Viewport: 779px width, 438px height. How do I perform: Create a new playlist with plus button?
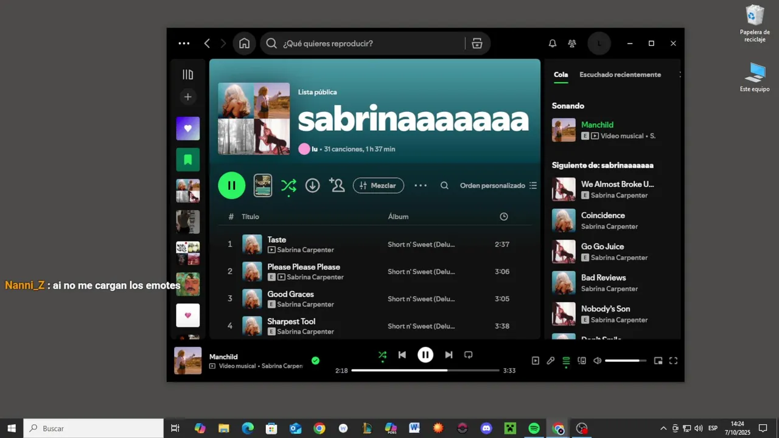coord(187,97)
